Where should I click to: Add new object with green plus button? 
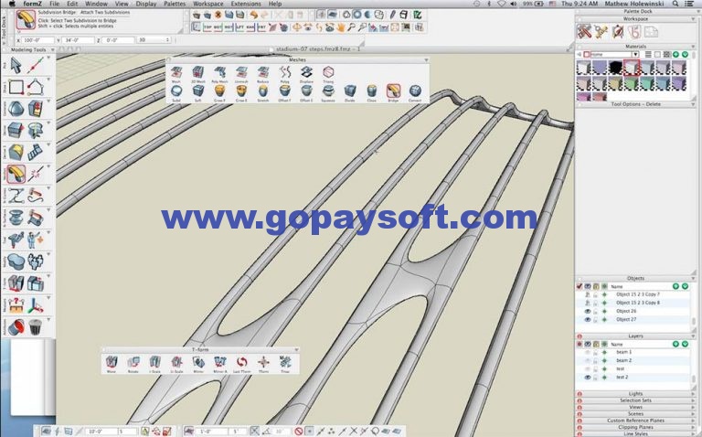[676, 286]
